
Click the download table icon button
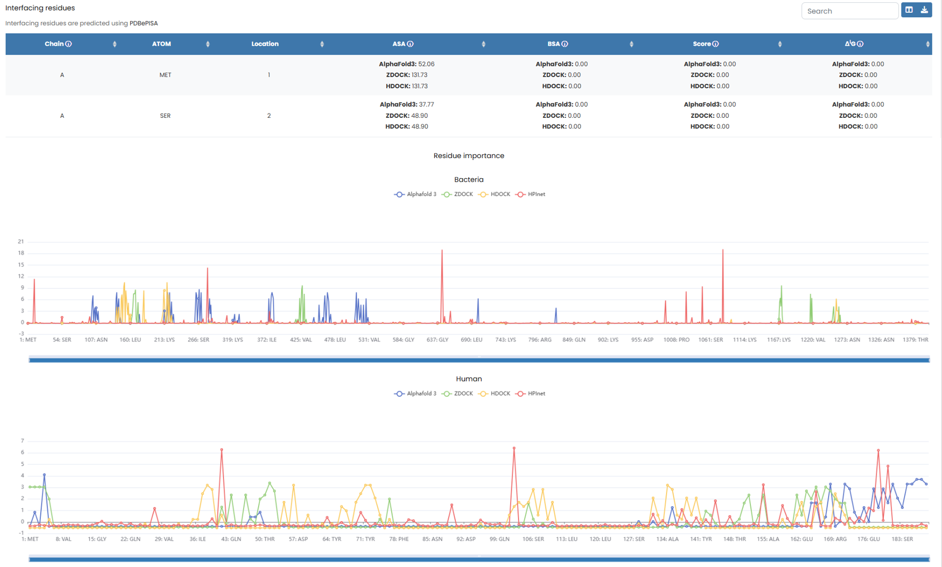[924, 10]
